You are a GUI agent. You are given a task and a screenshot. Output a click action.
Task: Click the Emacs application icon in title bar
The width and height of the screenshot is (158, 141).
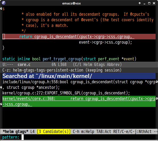click(x=3, y=3)
